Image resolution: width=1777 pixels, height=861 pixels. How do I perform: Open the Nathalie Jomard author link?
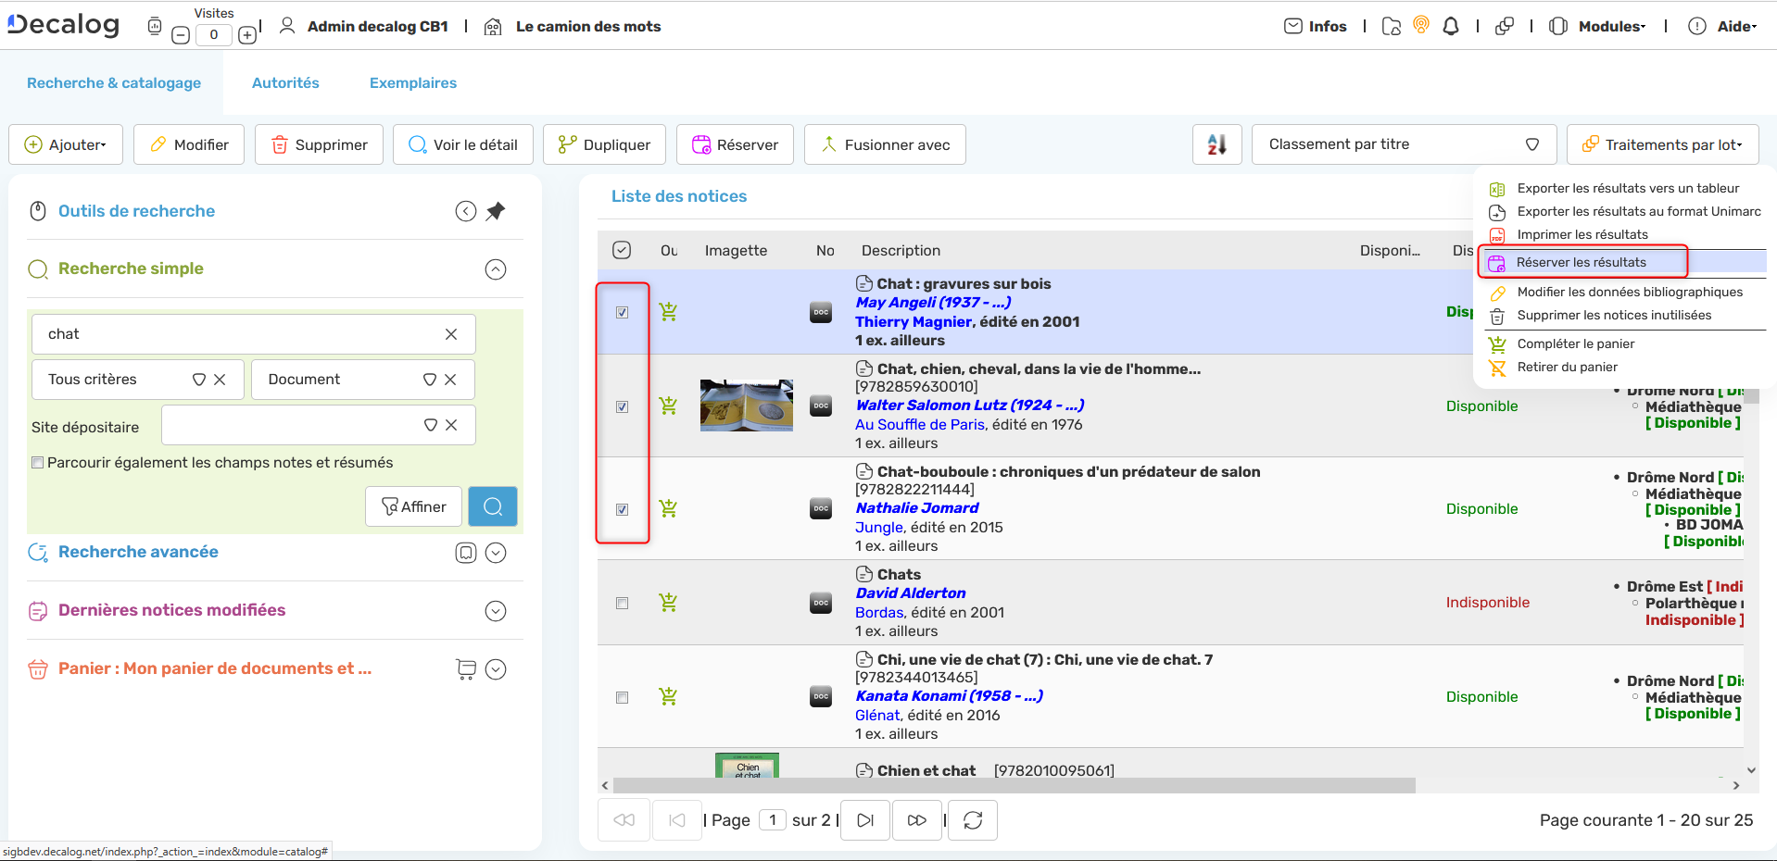[916, 508]
